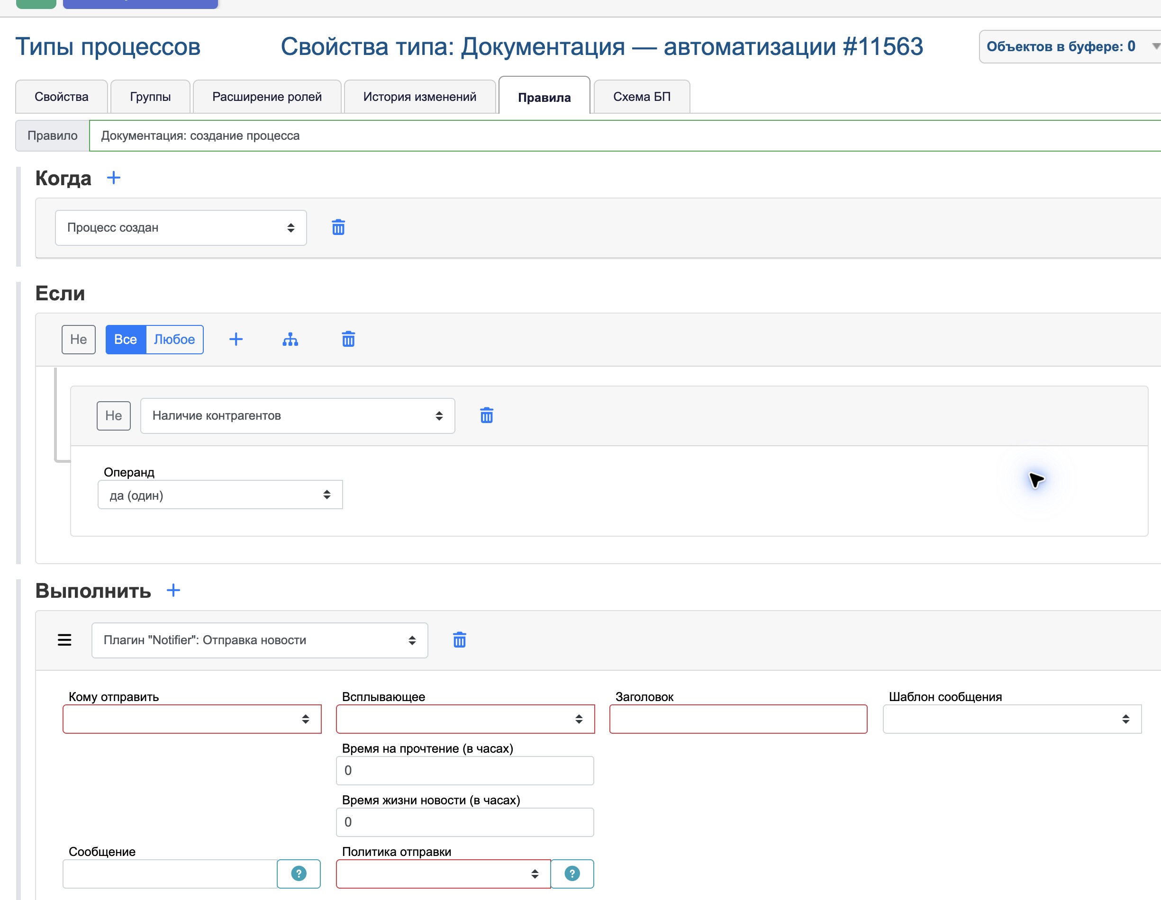Delete the Процесс создан trigger via trash icon
Screen dimensions: 1161x900
338,227
